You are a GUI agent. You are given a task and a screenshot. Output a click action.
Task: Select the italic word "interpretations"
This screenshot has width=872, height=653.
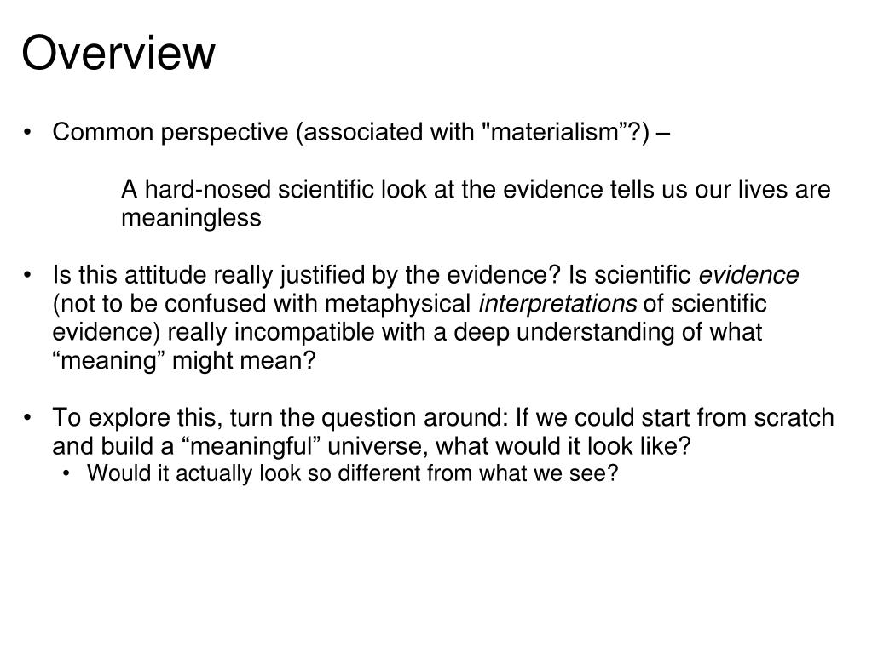pyautogui.click(x=557, y=303)
